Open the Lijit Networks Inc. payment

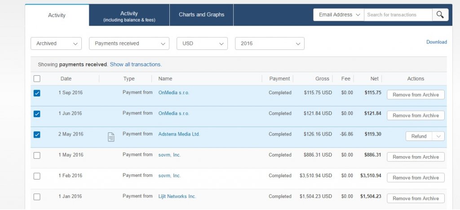pos(177,197)
